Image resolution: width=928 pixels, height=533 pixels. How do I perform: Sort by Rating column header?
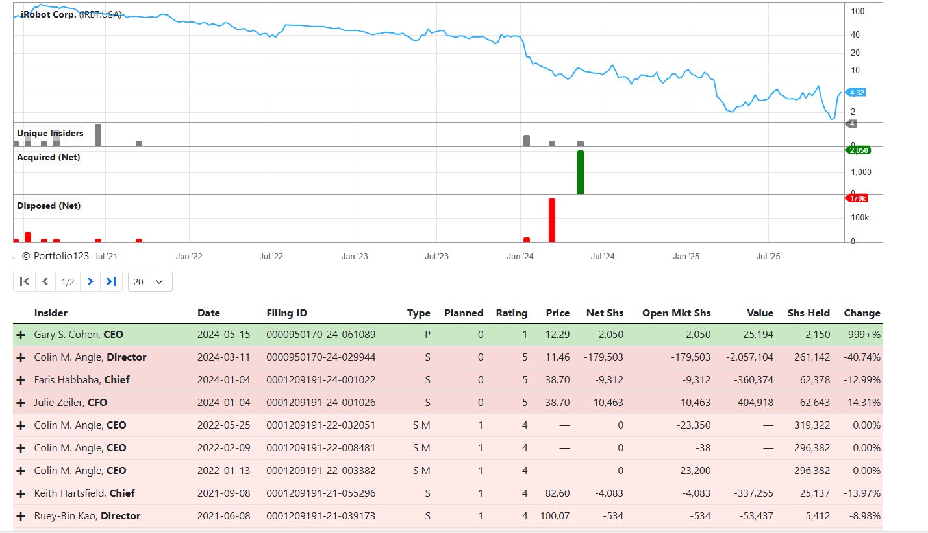(511, 313)
